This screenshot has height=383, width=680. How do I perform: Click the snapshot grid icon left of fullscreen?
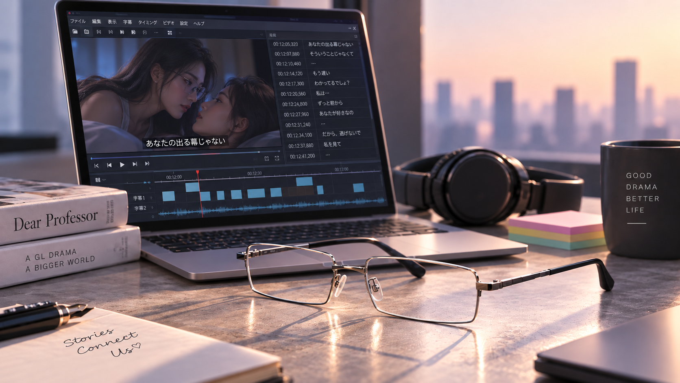266,158
